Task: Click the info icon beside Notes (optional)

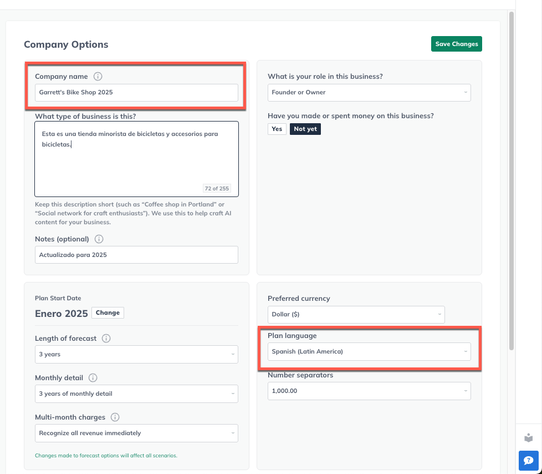Action: point(98,239)
